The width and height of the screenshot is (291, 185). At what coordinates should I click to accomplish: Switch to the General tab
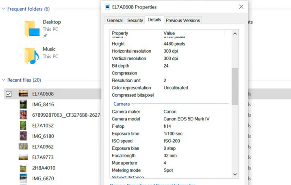point(115,20)
